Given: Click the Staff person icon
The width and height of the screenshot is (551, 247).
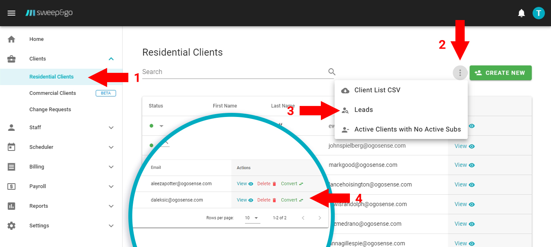Looking at the screenshot, I should [12, 127].
